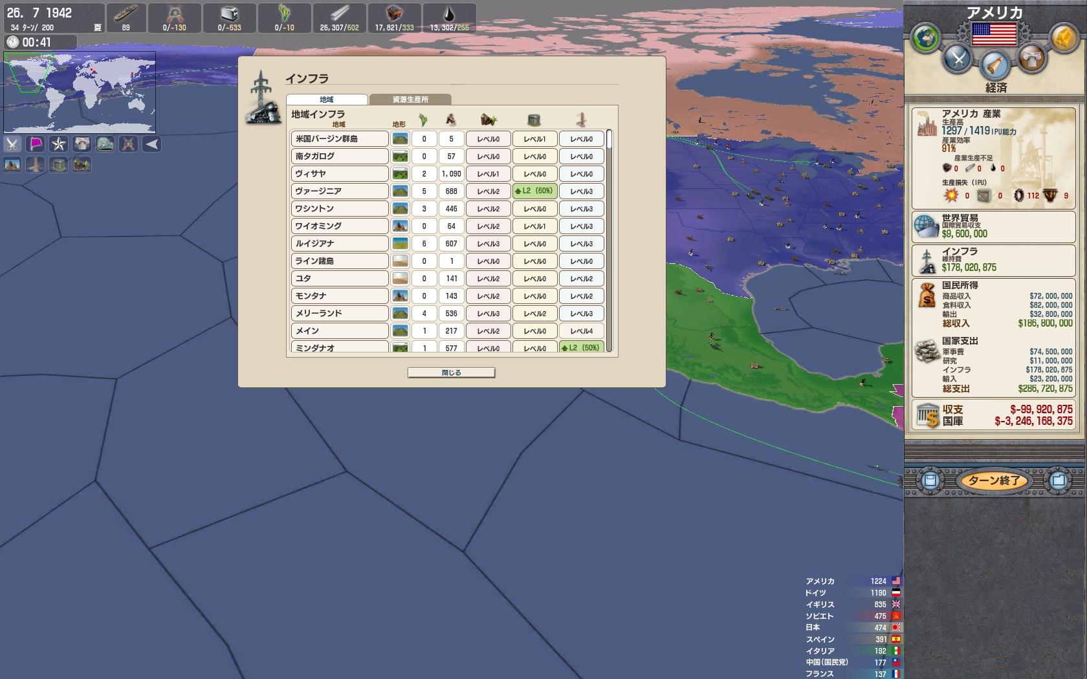Select the ヴァージニア region row
Image resolution: width=1087 pixels, height=679 pixels.
click(340, 191)
